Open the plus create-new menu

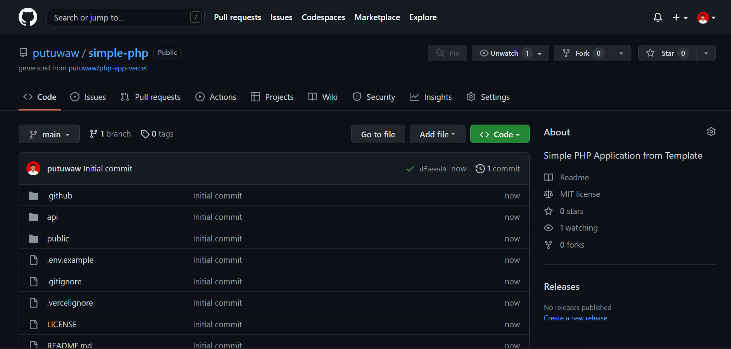(x=680, y=17)
